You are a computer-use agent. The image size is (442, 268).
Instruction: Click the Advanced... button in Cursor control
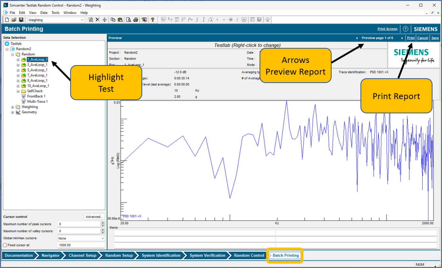point(94,217)
